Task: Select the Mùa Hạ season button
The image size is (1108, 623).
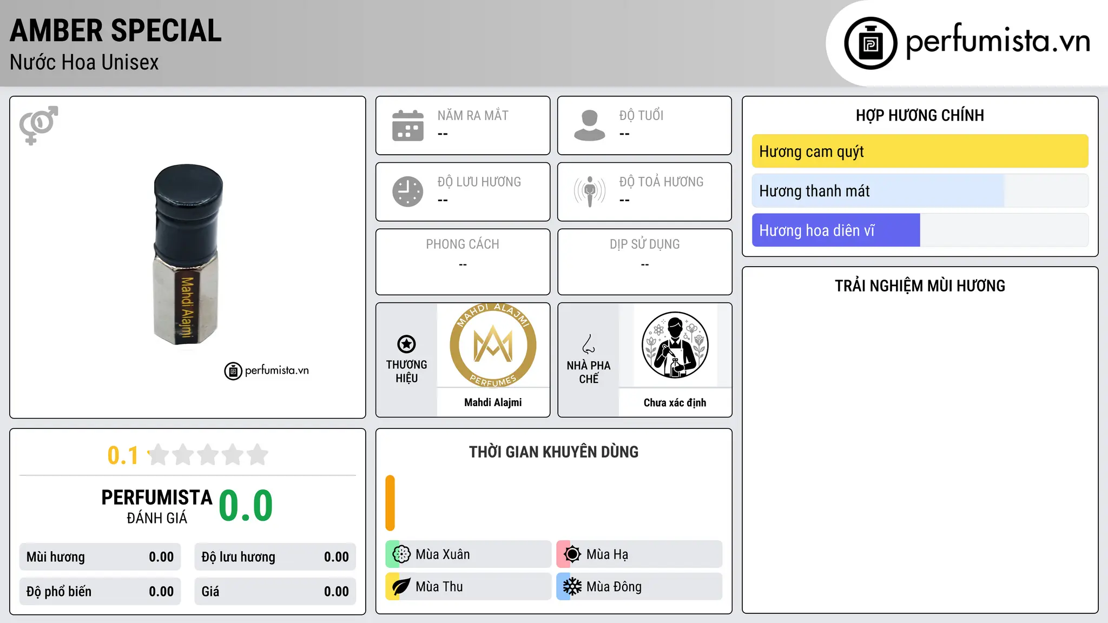Action: [639, 554]
